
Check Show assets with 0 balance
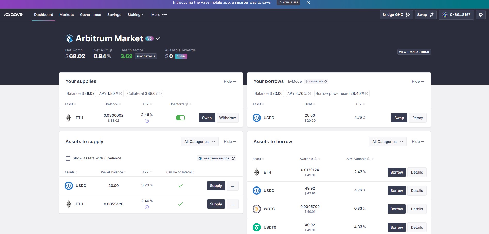[x=68, y=158]
